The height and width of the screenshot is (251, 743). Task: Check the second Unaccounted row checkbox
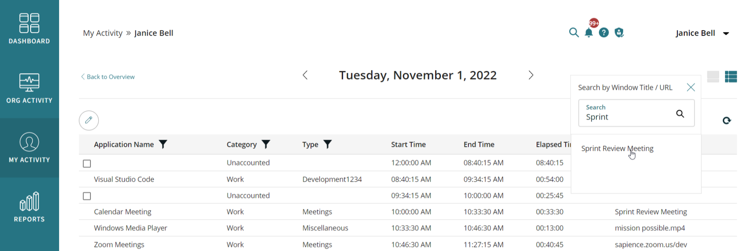pyautogui.click(x=87, y=196)
